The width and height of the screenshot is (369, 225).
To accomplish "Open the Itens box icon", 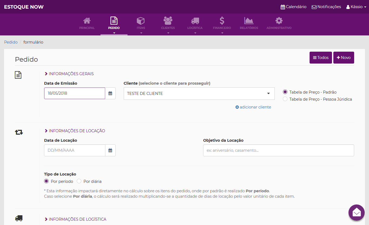I will point(141,21).
